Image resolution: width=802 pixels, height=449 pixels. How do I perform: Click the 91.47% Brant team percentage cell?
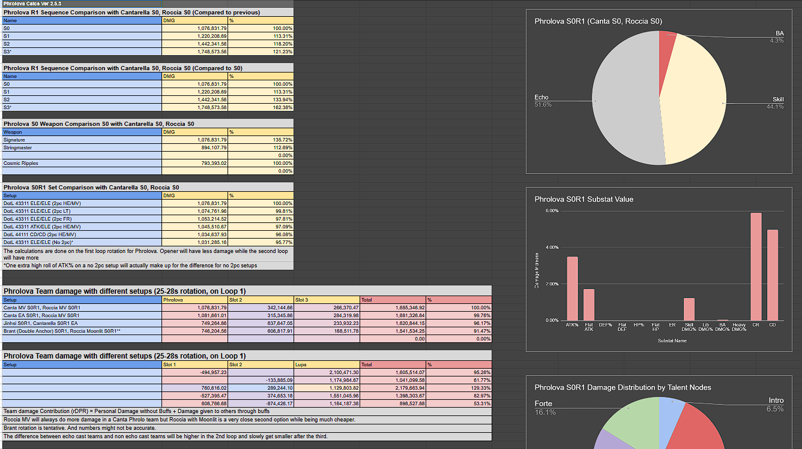pos(459,331)
